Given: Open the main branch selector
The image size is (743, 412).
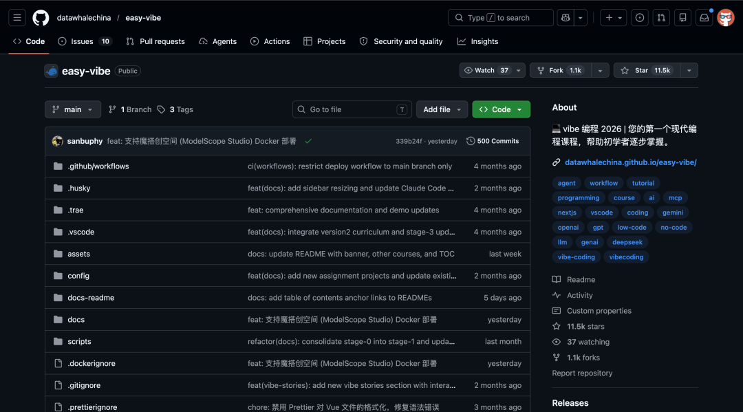Looking at the screenshot, I should [x=73, y=109].
